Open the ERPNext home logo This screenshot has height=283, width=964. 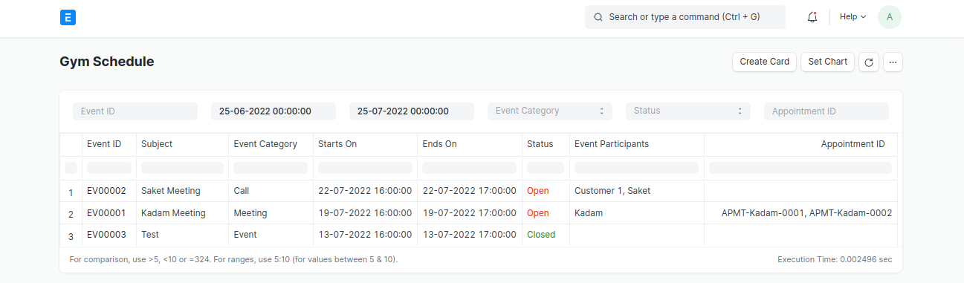pos(68,17)
